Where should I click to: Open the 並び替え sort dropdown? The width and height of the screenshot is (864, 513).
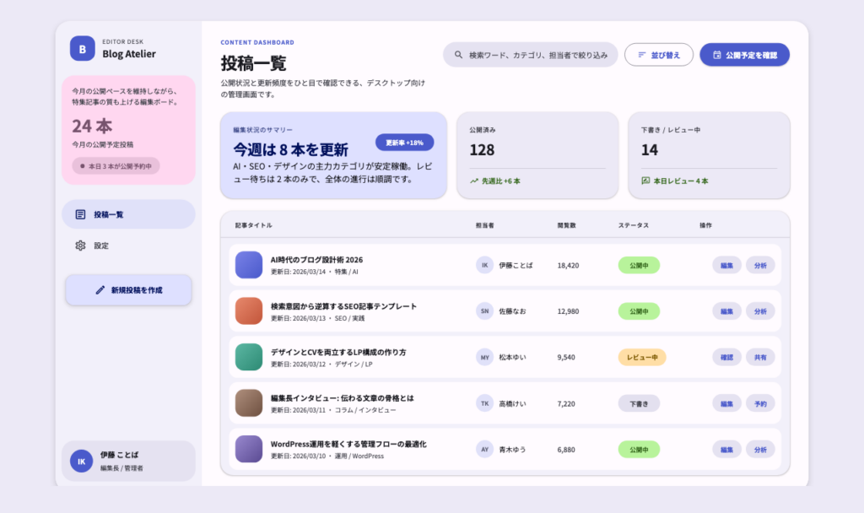[x=658, y=55]
